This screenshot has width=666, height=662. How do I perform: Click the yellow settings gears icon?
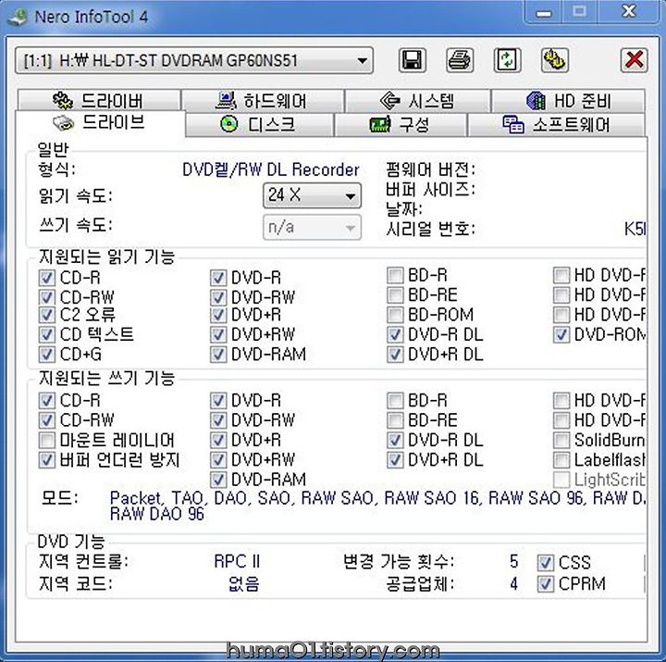click(555, 60)
